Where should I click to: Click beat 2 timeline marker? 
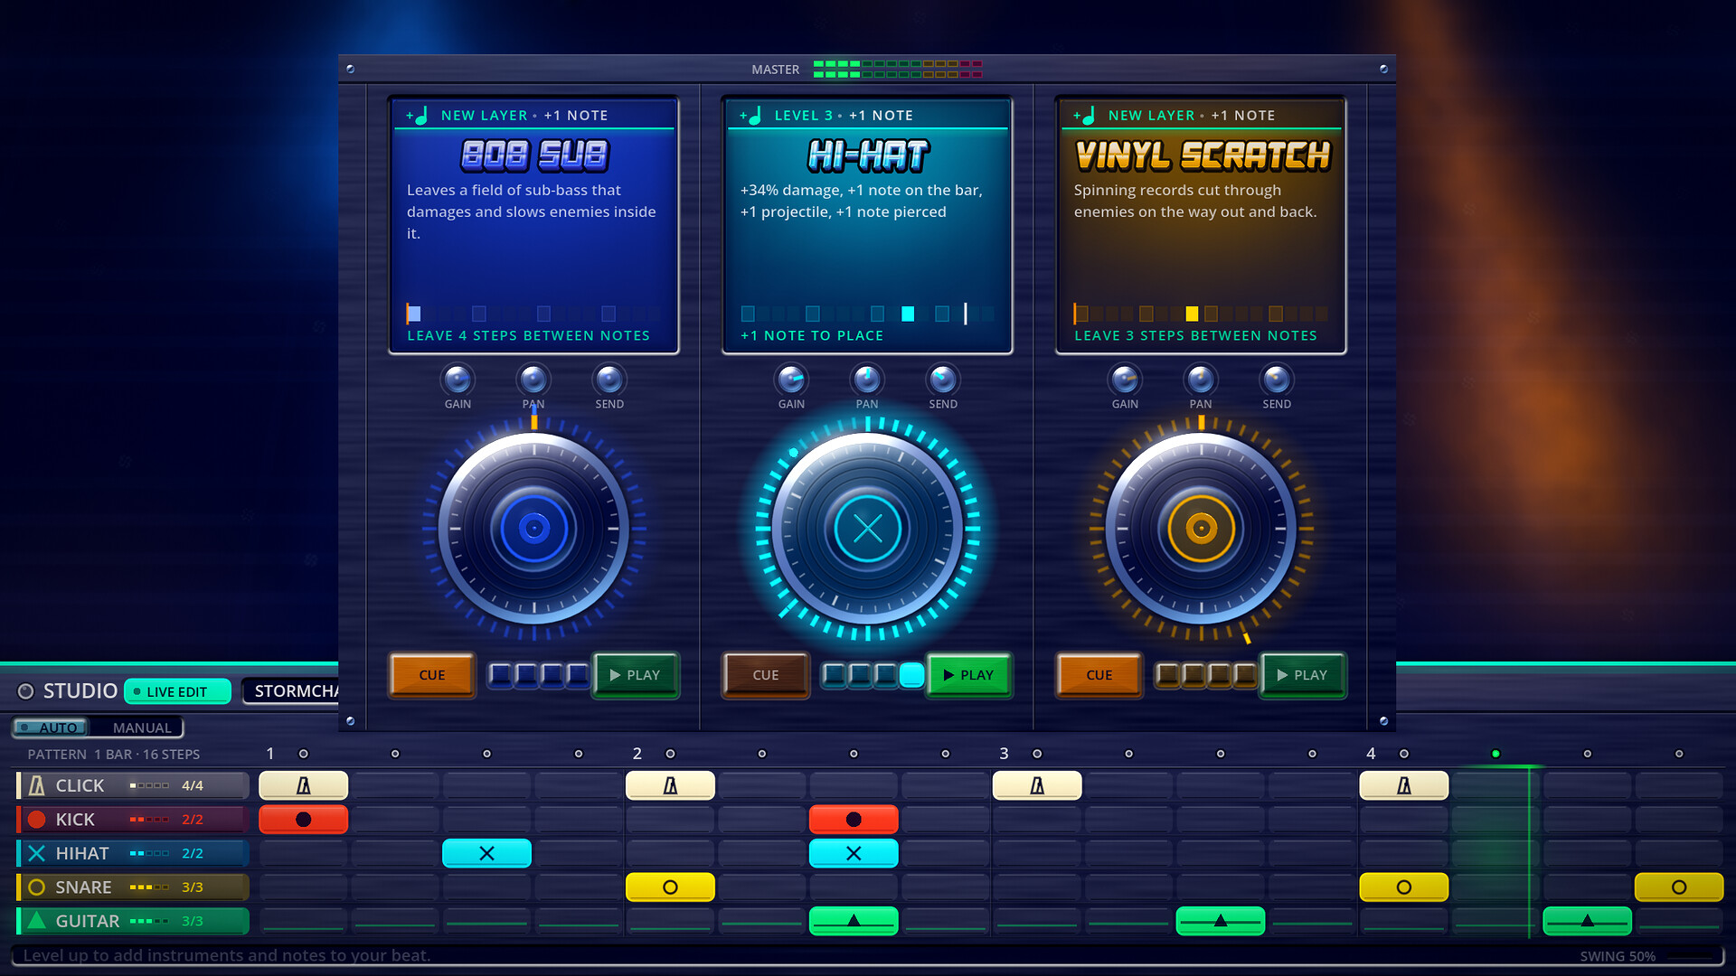(x=670, y=754)
